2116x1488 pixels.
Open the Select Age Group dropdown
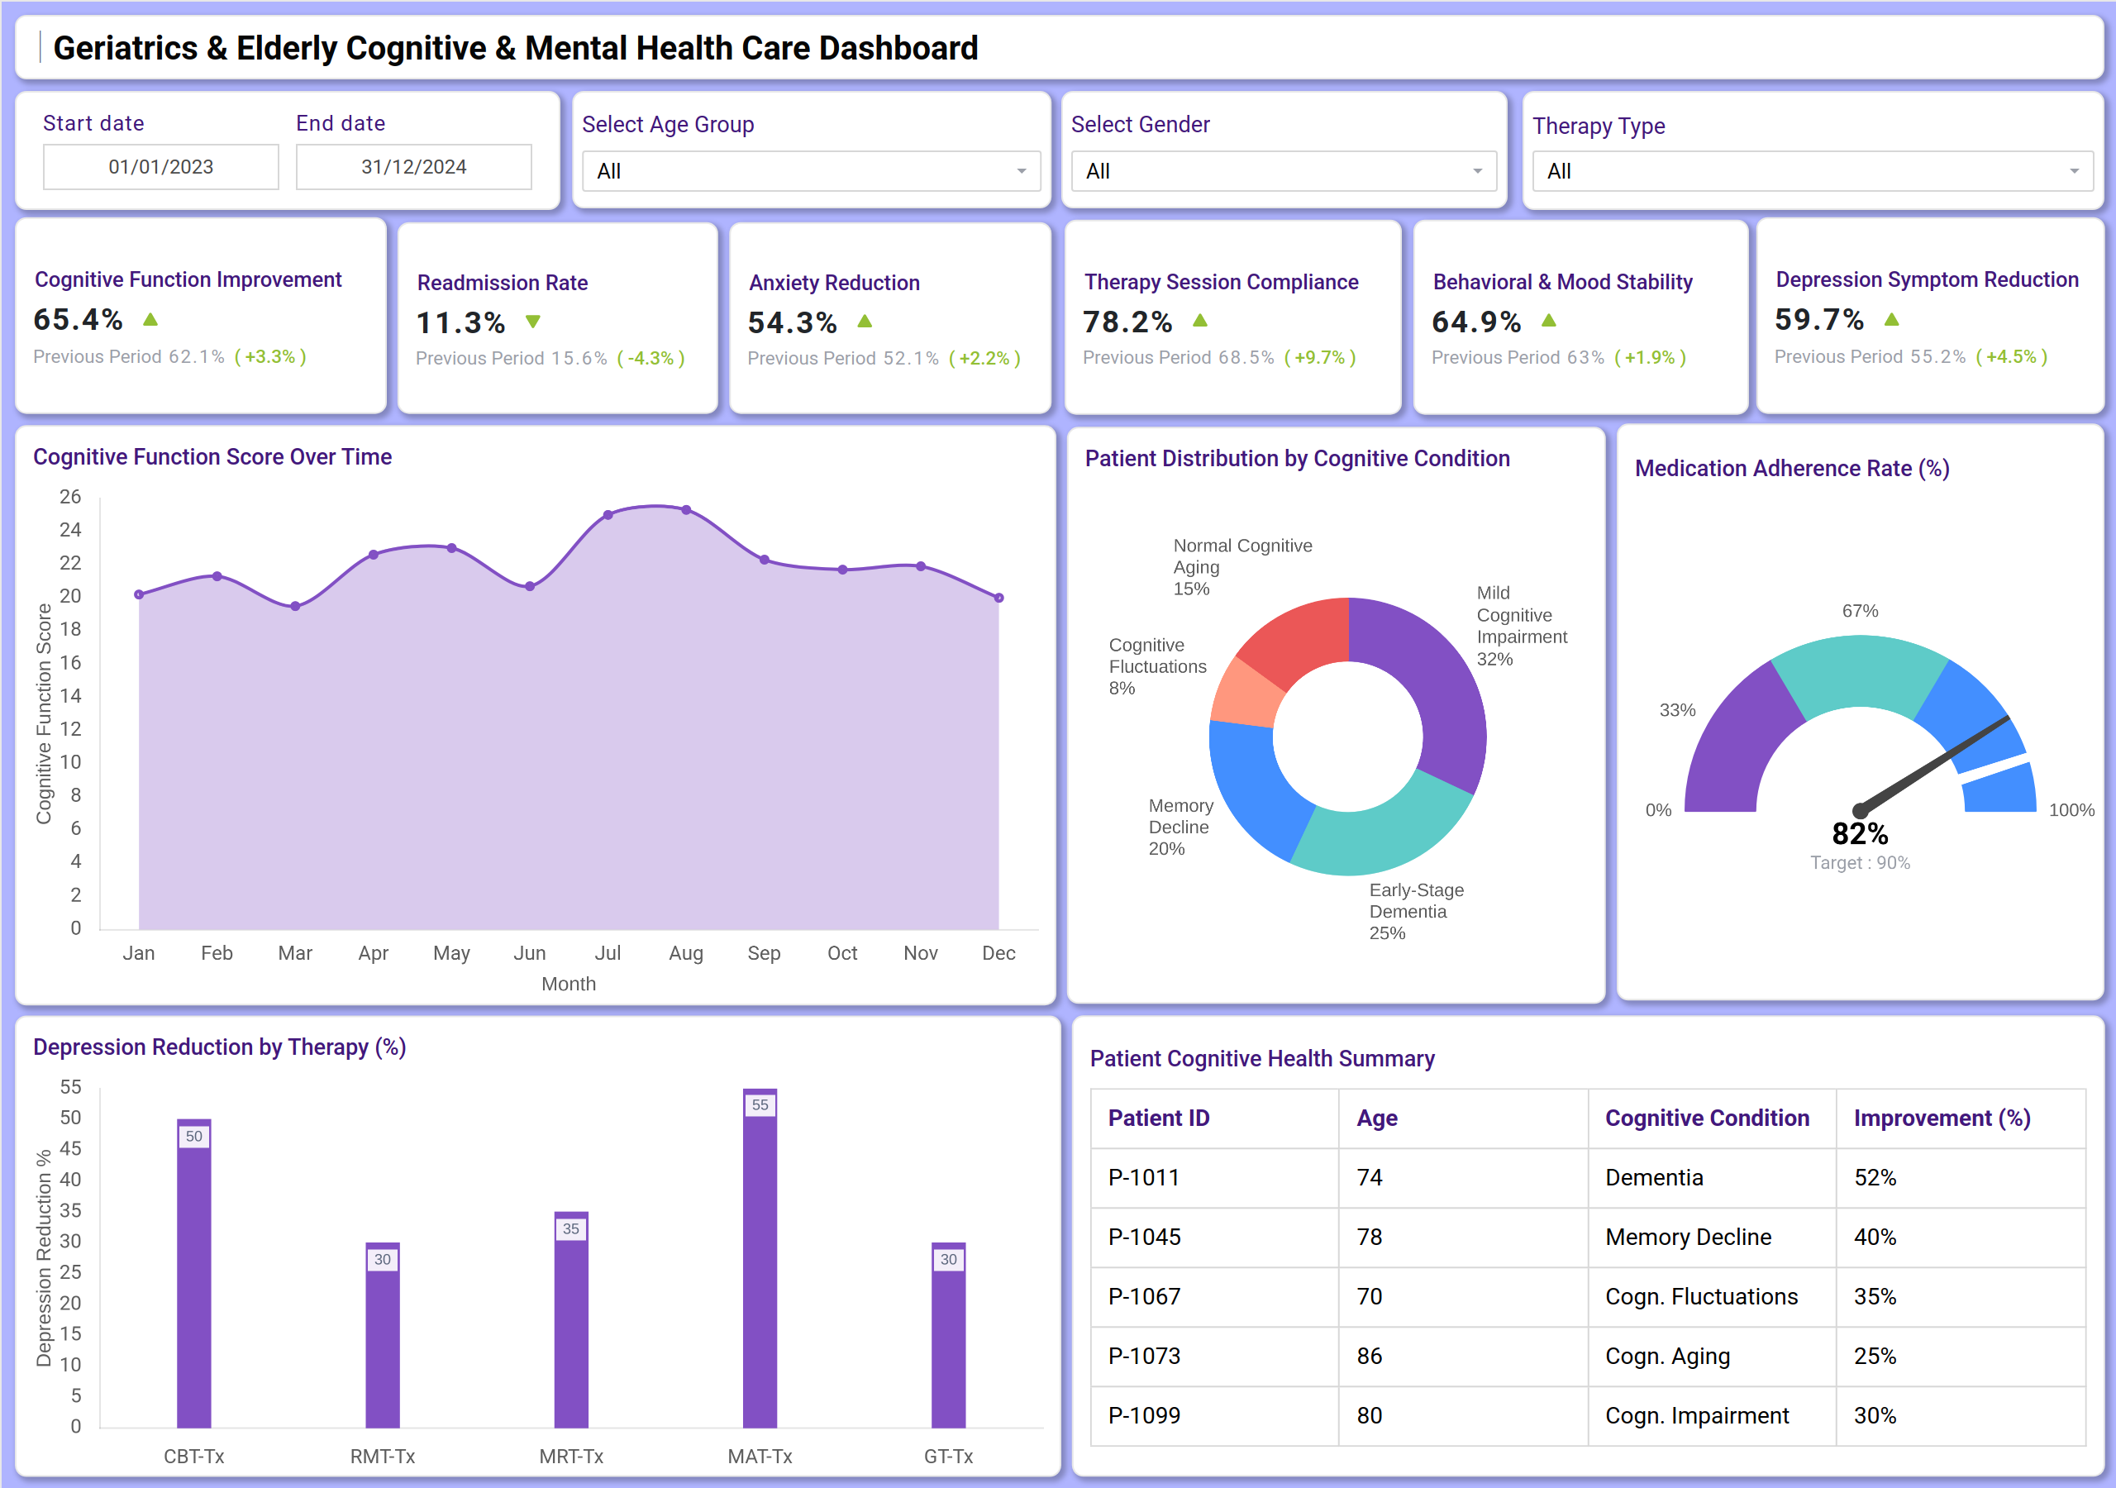[811, 171]
